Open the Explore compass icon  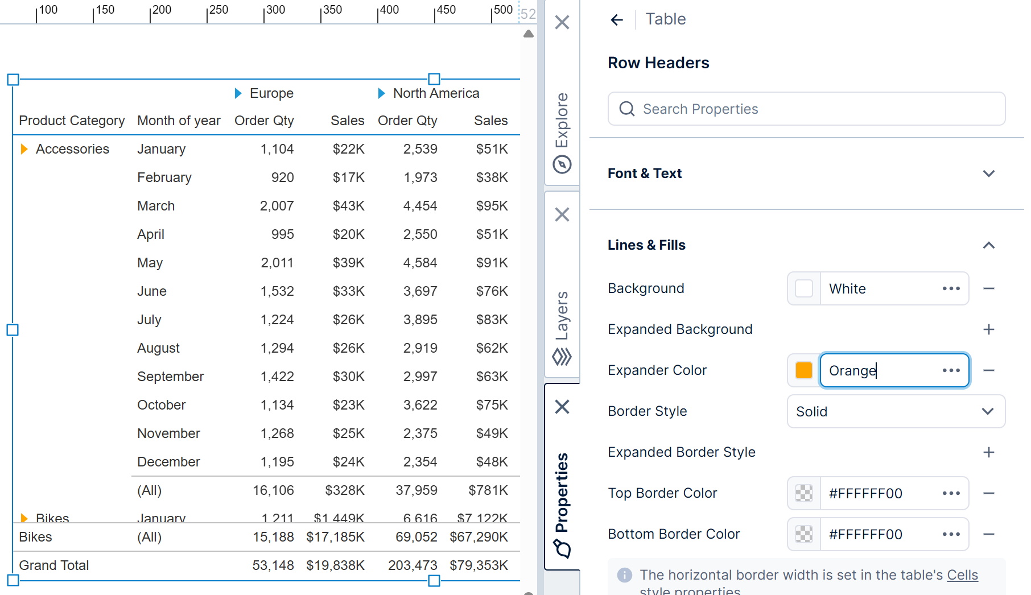tap(562, 165)
